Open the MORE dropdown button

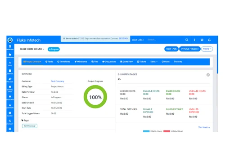click(x=207, y=49)
